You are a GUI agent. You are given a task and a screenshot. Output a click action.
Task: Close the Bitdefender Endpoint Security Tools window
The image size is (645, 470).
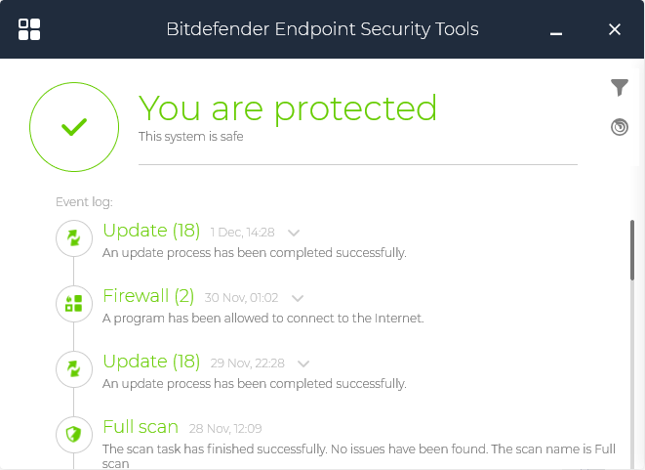click(615, 29)
